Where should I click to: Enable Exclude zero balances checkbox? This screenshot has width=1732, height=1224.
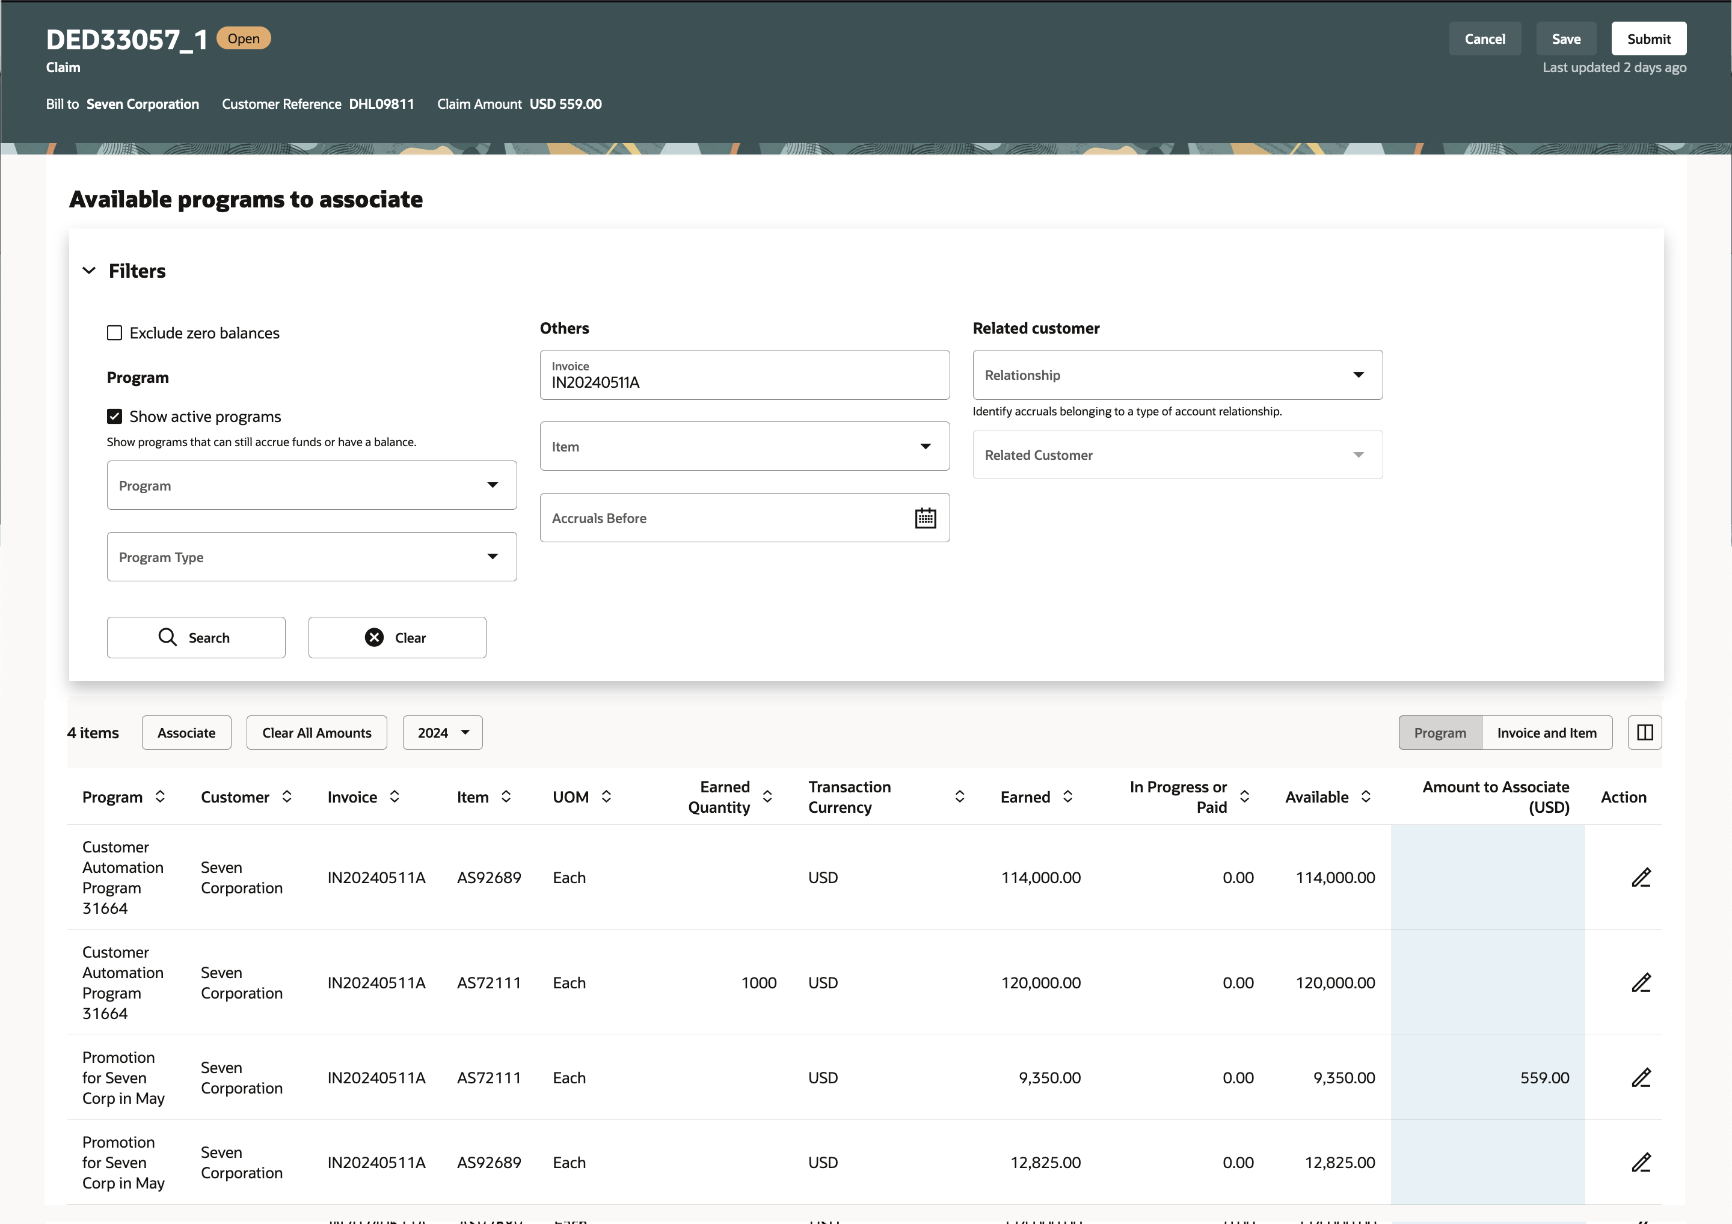click(x=115, y=332)
